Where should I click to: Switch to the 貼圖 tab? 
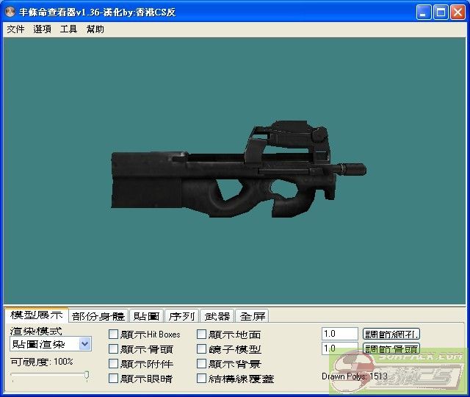pyautogui.click(x=146, y=316)
